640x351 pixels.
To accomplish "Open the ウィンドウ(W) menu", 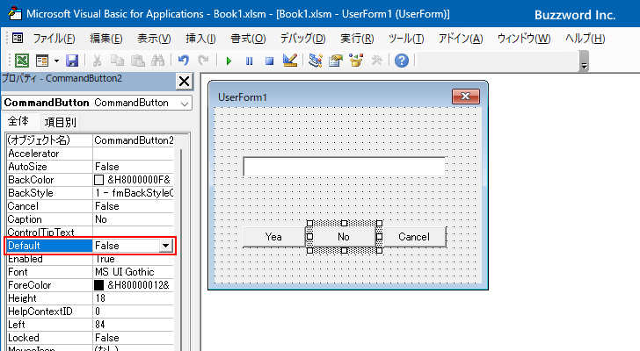I will (x=524, y=39).
